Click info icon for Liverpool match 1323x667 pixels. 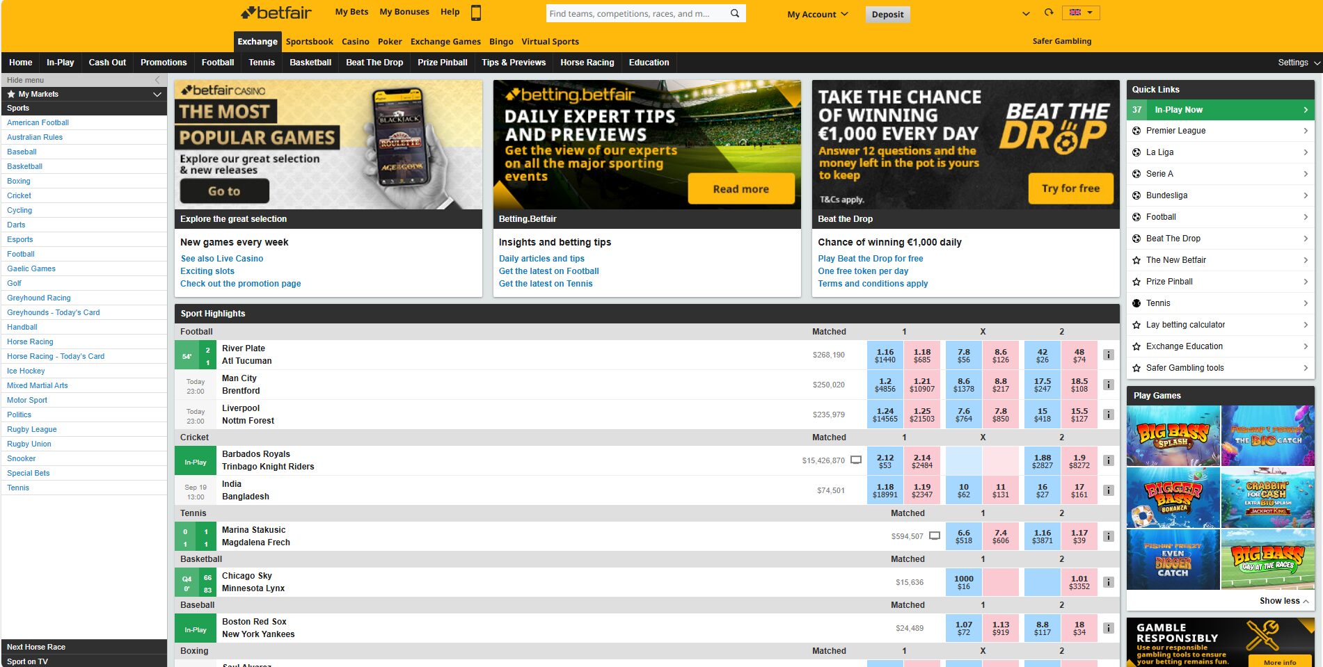[x=1109, y=415]
